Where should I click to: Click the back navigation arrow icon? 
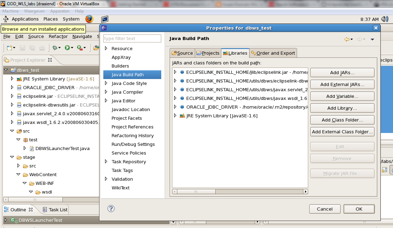point(347,39)
